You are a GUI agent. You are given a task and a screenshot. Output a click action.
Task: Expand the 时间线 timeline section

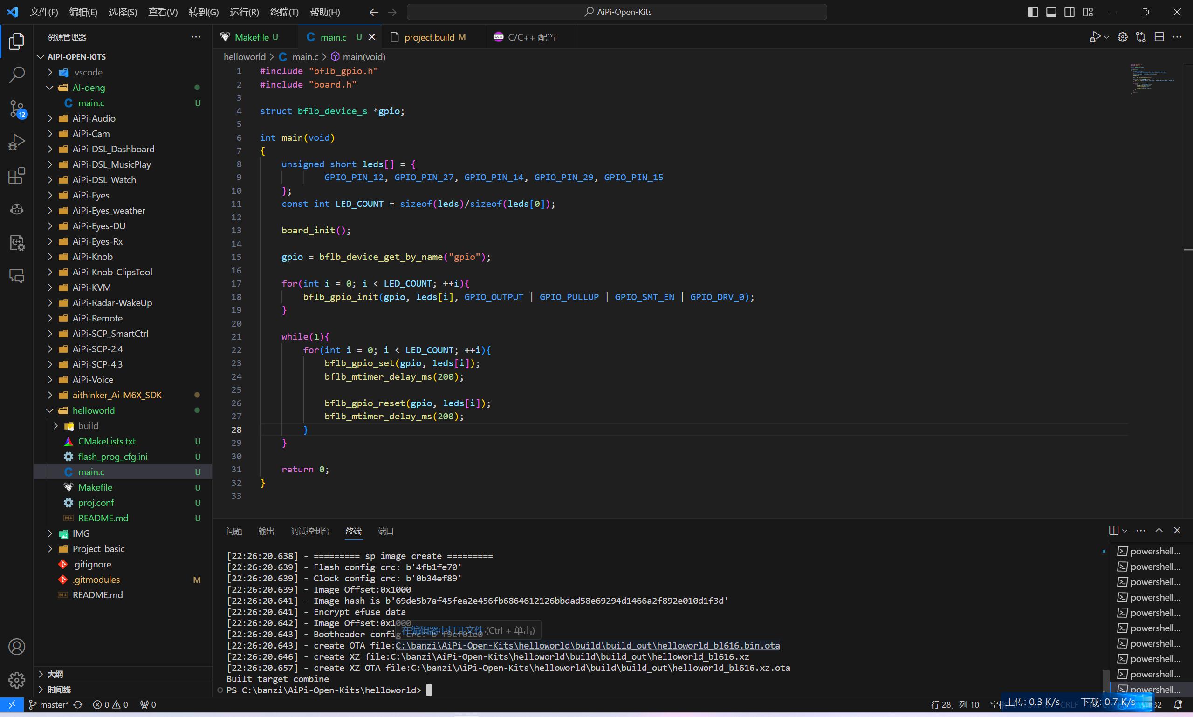tap(123, 690)
